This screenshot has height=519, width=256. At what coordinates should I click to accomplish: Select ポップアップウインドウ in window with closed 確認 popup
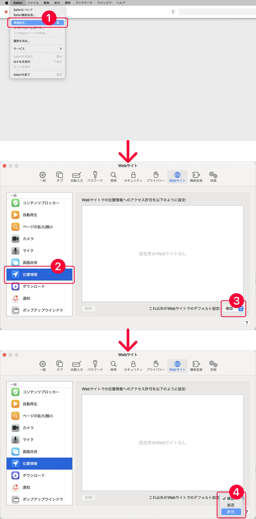coord(39,310)
